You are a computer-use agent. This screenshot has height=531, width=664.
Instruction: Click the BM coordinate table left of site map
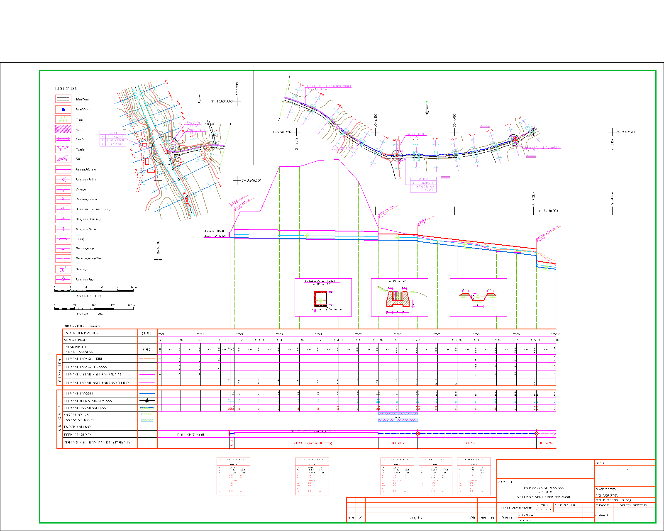pos(112,139)
